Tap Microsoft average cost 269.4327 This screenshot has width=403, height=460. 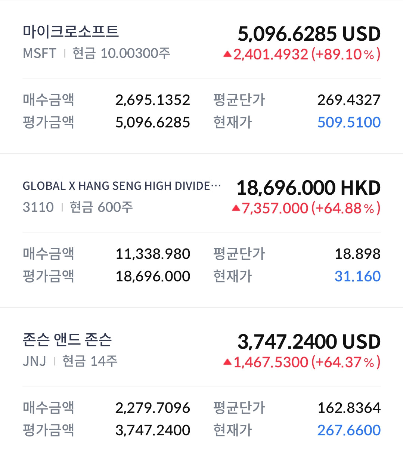pyautogui.click(x=349, y=100)
